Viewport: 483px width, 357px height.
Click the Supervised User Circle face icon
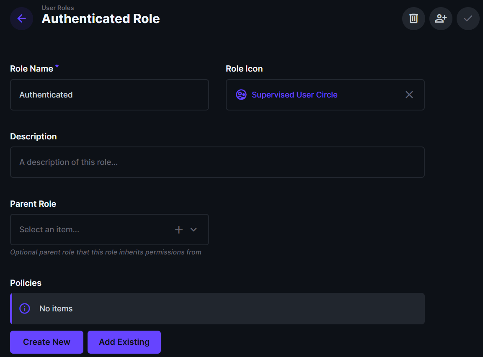241,95
